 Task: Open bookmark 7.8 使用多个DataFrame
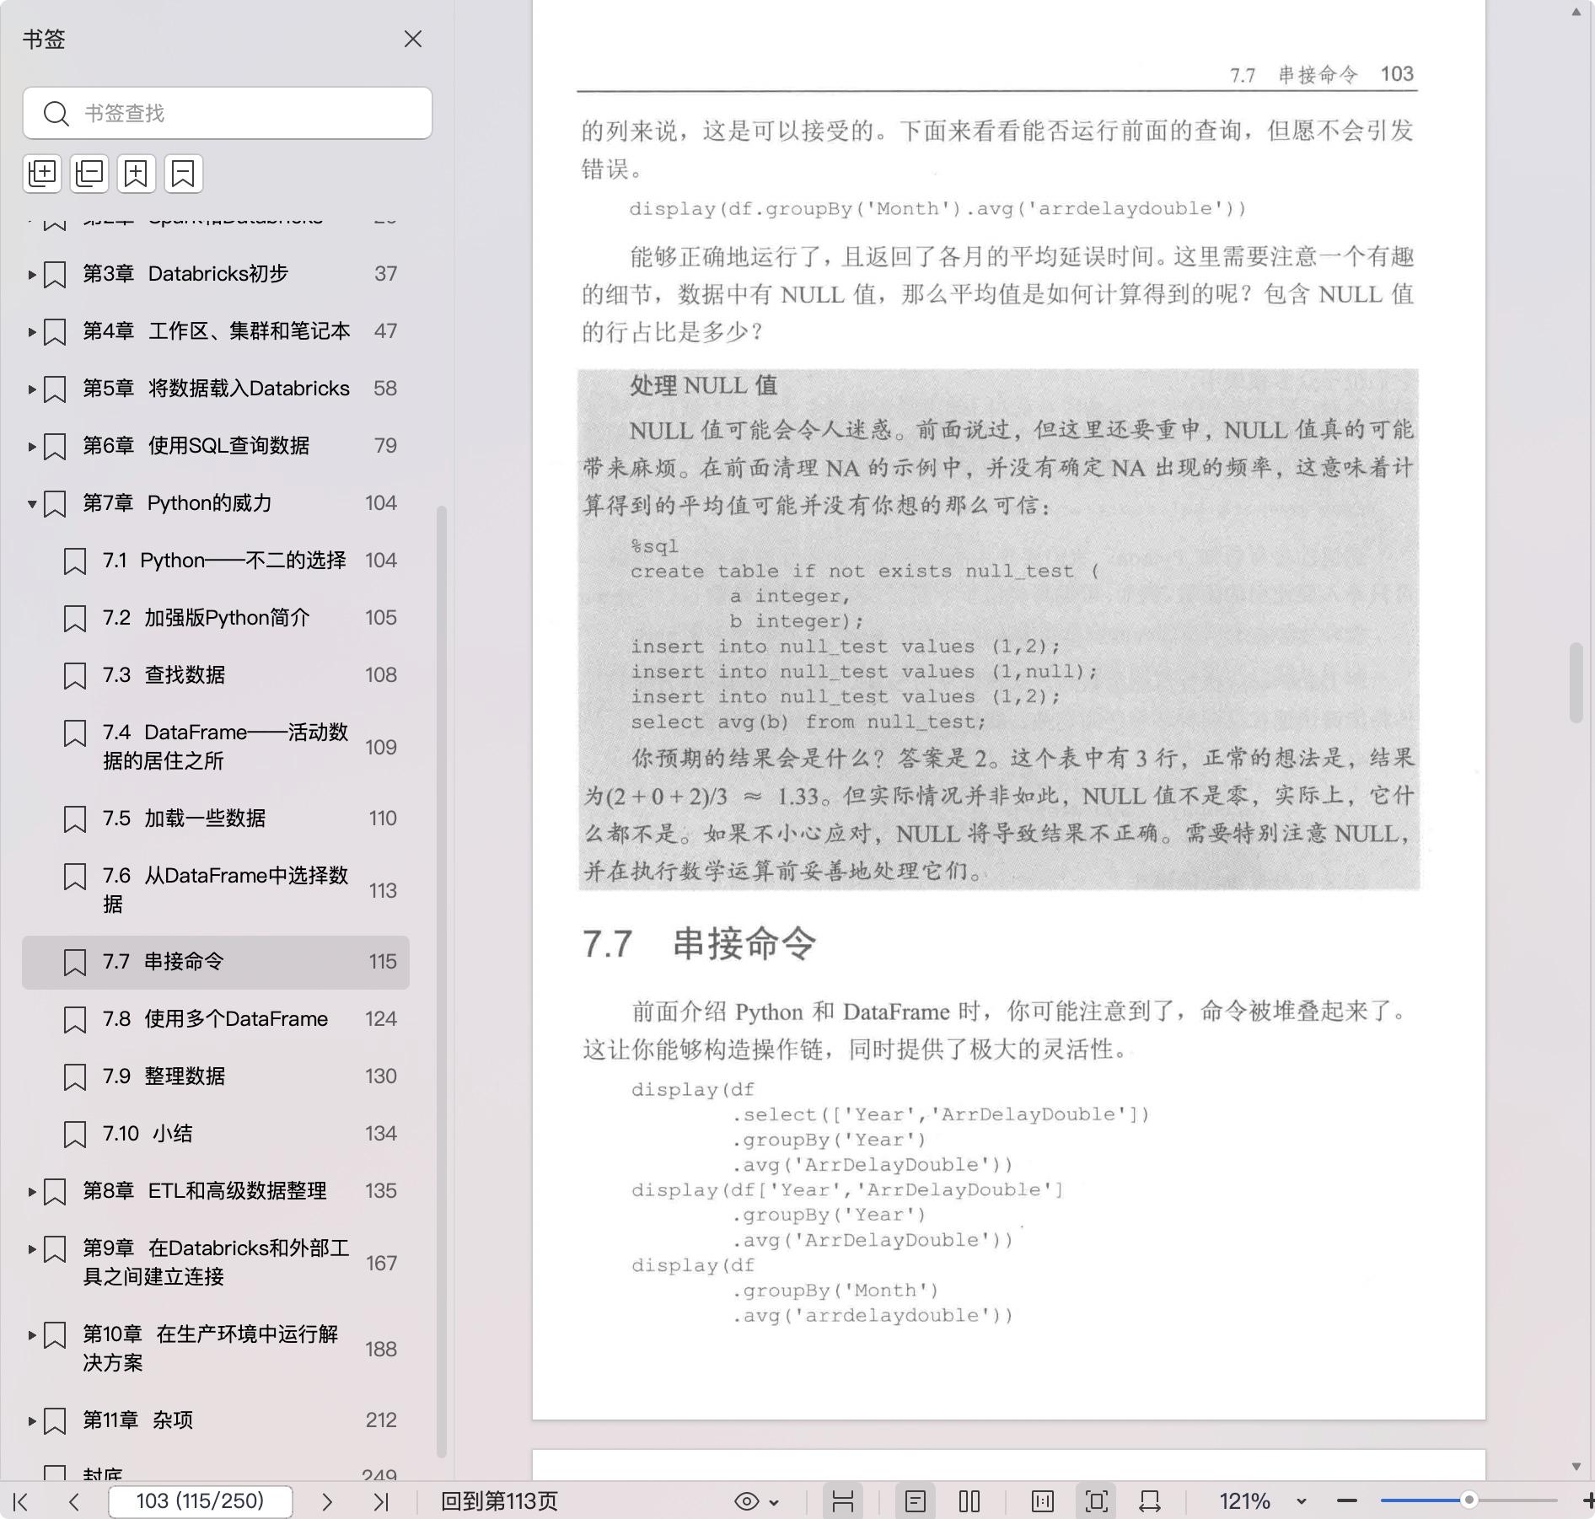(x=235, y=1019)
